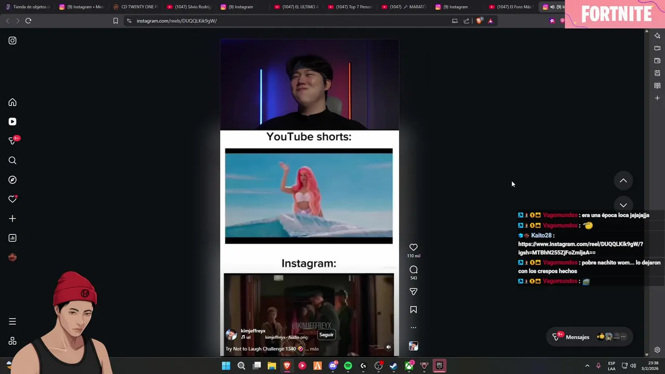665x374 pixels.
Task: Expand the Mensajes three-dot options
Action: (x=623, y=337)
